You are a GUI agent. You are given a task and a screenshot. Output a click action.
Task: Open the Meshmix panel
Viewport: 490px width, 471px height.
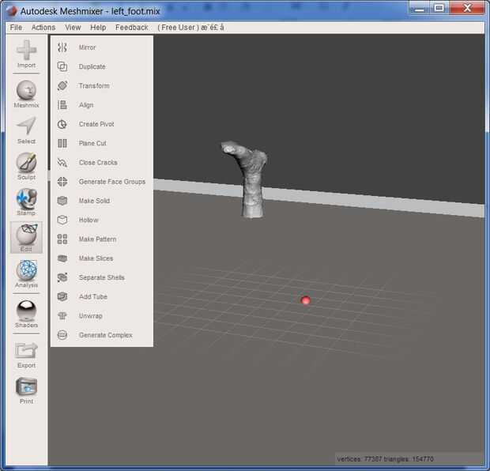click(26, 93)
